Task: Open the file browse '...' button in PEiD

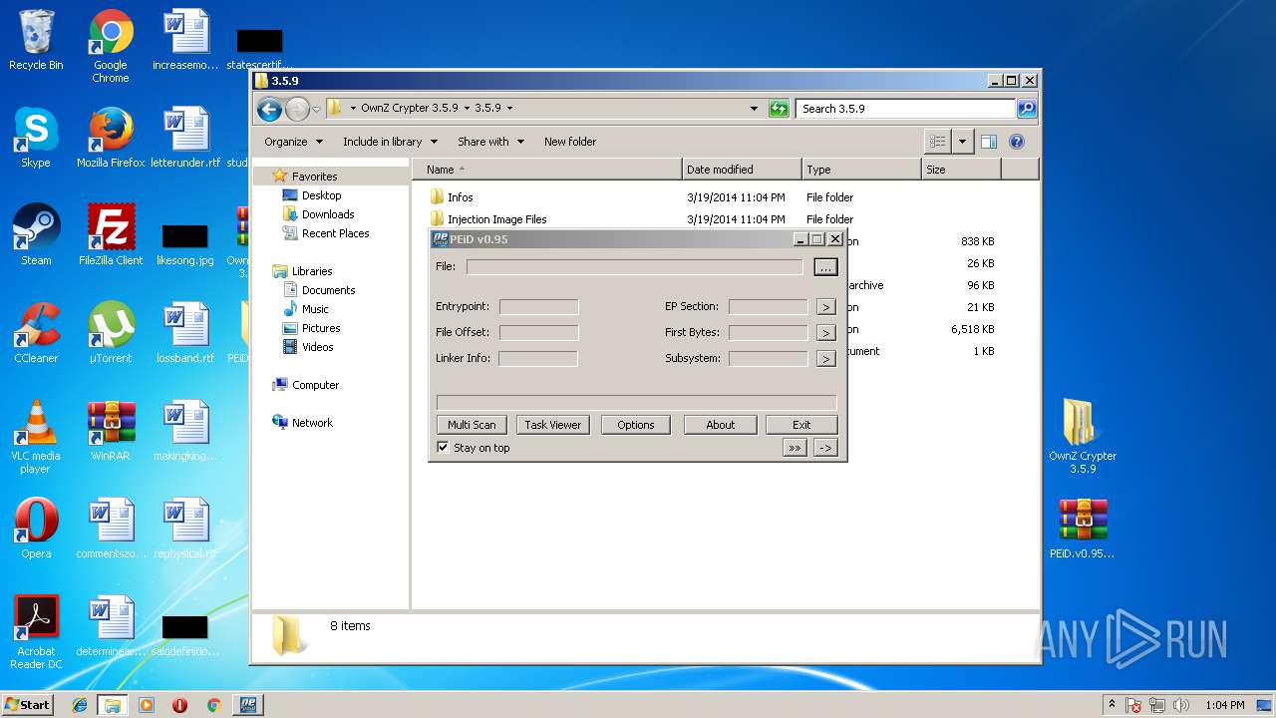Action: (825, 267)
